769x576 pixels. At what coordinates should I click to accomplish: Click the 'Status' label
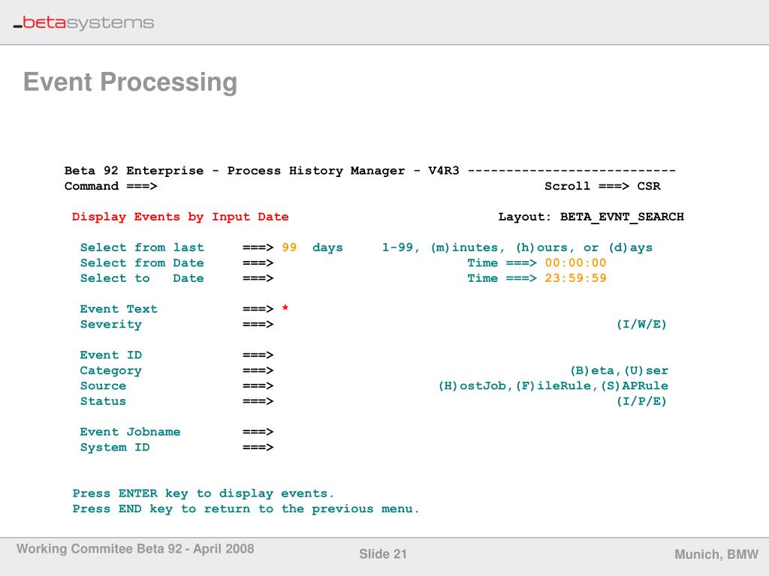point(103,401)
